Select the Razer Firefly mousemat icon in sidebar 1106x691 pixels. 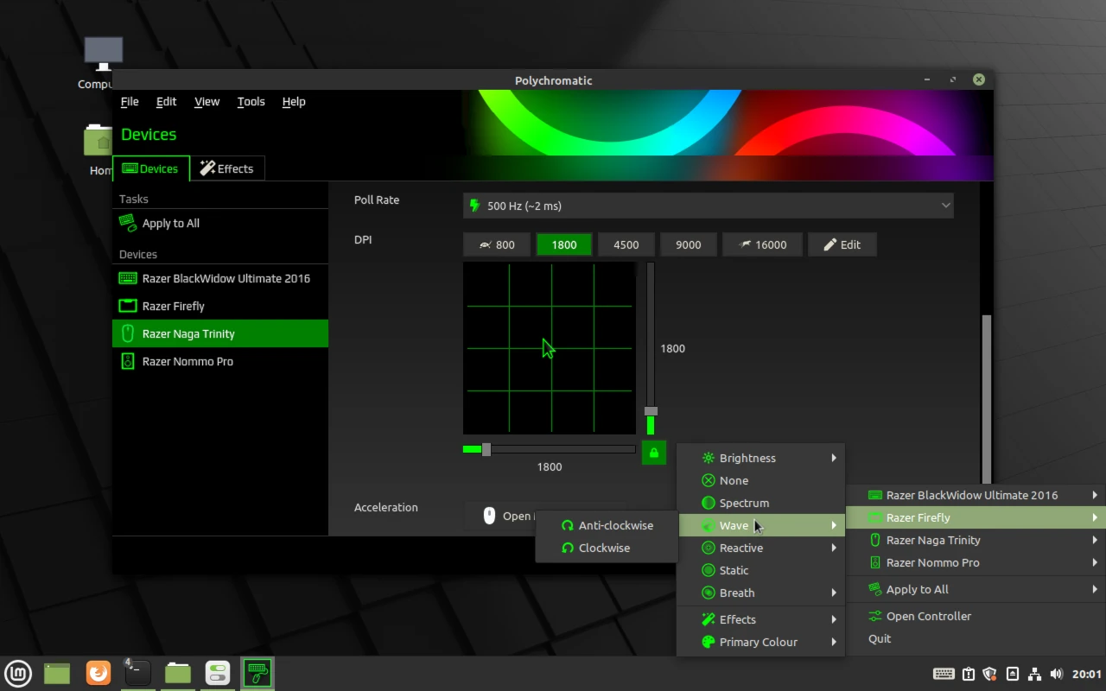[x=128, y=306]
